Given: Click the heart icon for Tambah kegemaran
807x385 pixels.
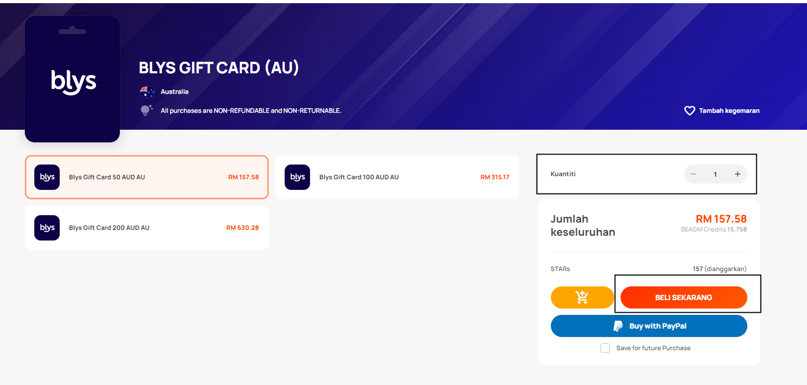Looking at the screenshot, I should click(x=689, y=111).
